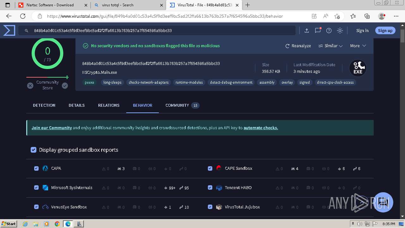
Task: Switch to the COMMUNITY tab
Action: pyautogui.click(x=182, y=105)
